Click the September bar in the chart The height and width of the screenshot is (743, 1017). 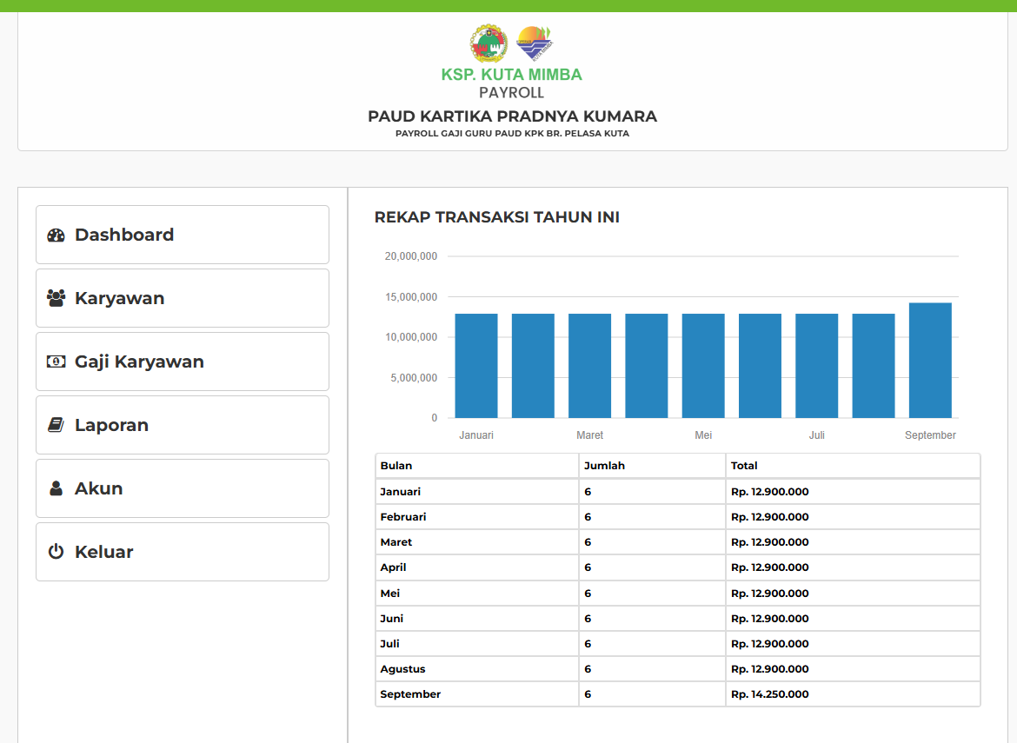[930, 361]
